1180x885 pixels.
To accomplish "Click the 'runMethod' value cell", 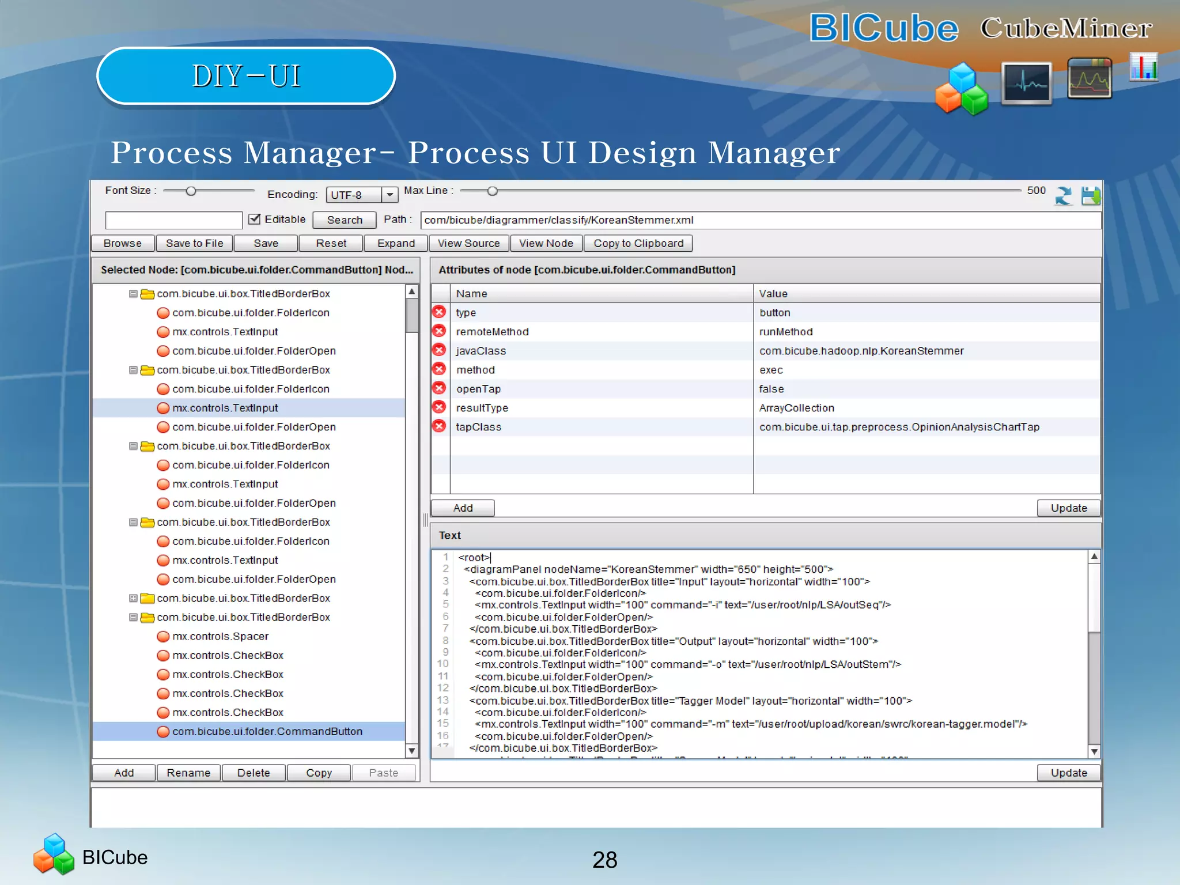I will tap(926, 331).
